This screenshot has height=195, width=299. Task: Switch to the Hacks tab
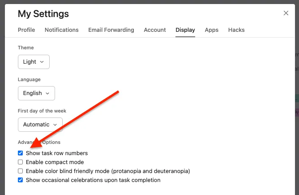(x=236, y=30)
